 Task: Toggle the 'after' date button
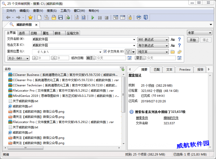91,58
